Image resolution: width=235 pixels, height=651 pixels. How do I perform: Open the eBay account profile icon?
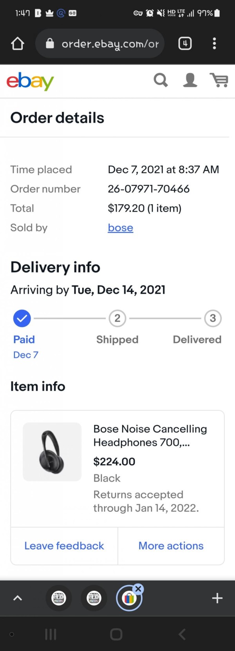(x=190, y=80)
